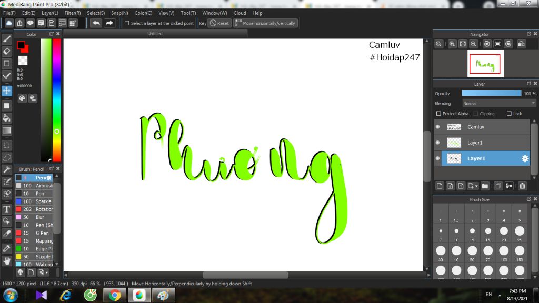Open the Window menu
539x303 pixels.
point(215,13)
